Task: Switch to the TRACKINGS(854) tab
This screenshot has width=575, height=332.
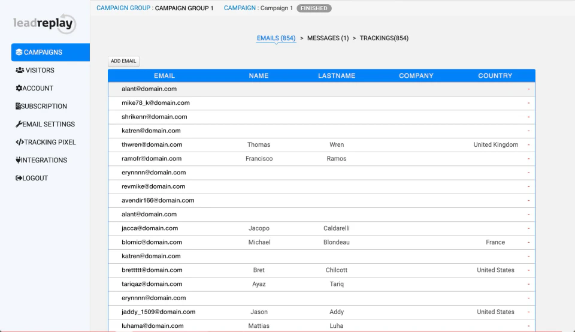Action: point(384,38)
